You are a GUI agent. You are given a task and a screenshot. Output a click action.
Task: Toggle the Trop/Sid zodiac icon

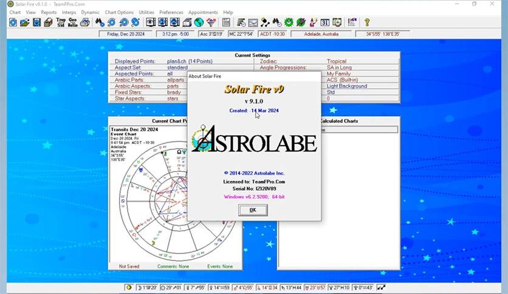(61, 22)
